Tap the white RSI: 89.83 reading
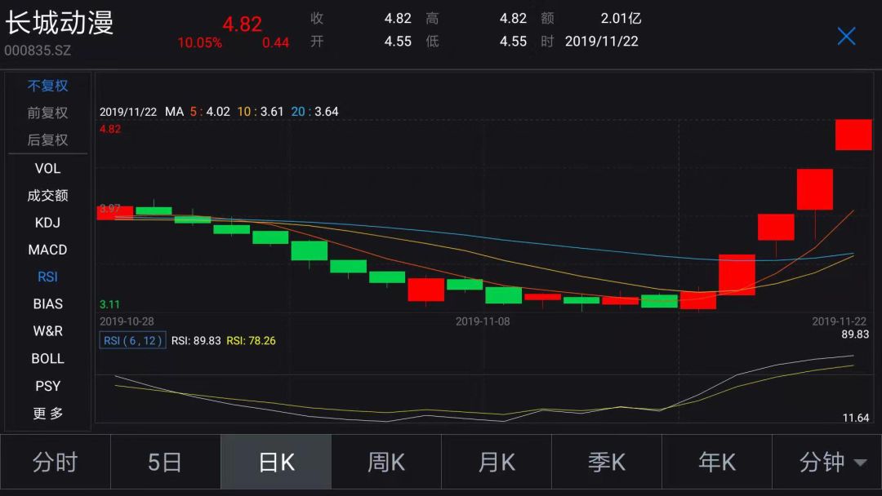This screenshot has height=496, width=882. point(196,340)
